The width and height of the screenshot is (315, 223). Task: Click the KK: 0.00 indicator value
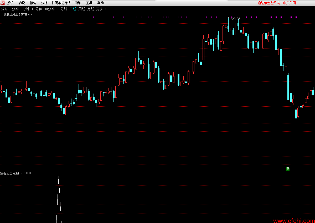coord(27,173)
